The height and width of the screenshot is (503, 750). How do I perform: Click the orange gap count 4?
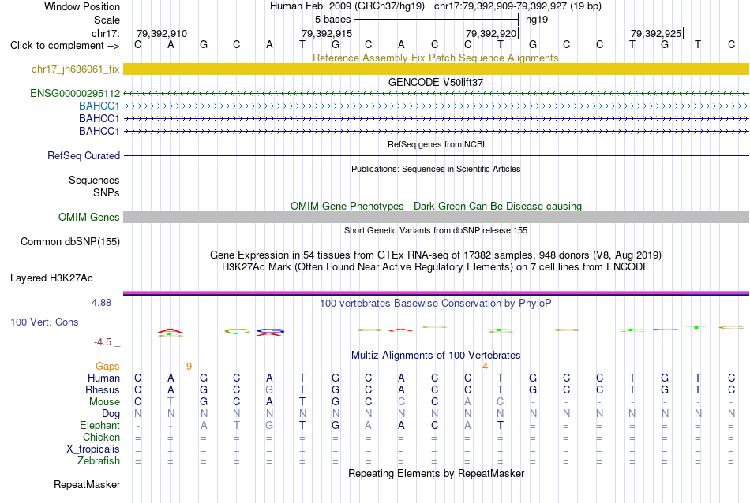(485, 367)
